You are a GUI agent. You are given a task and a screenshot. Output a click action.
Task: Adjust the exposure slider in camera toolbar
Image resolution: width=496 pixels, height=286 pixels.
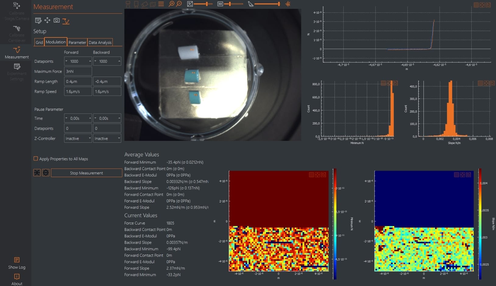coord(207,4)
